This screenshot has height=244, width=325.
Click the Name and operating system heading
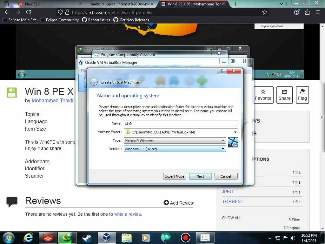128,96
